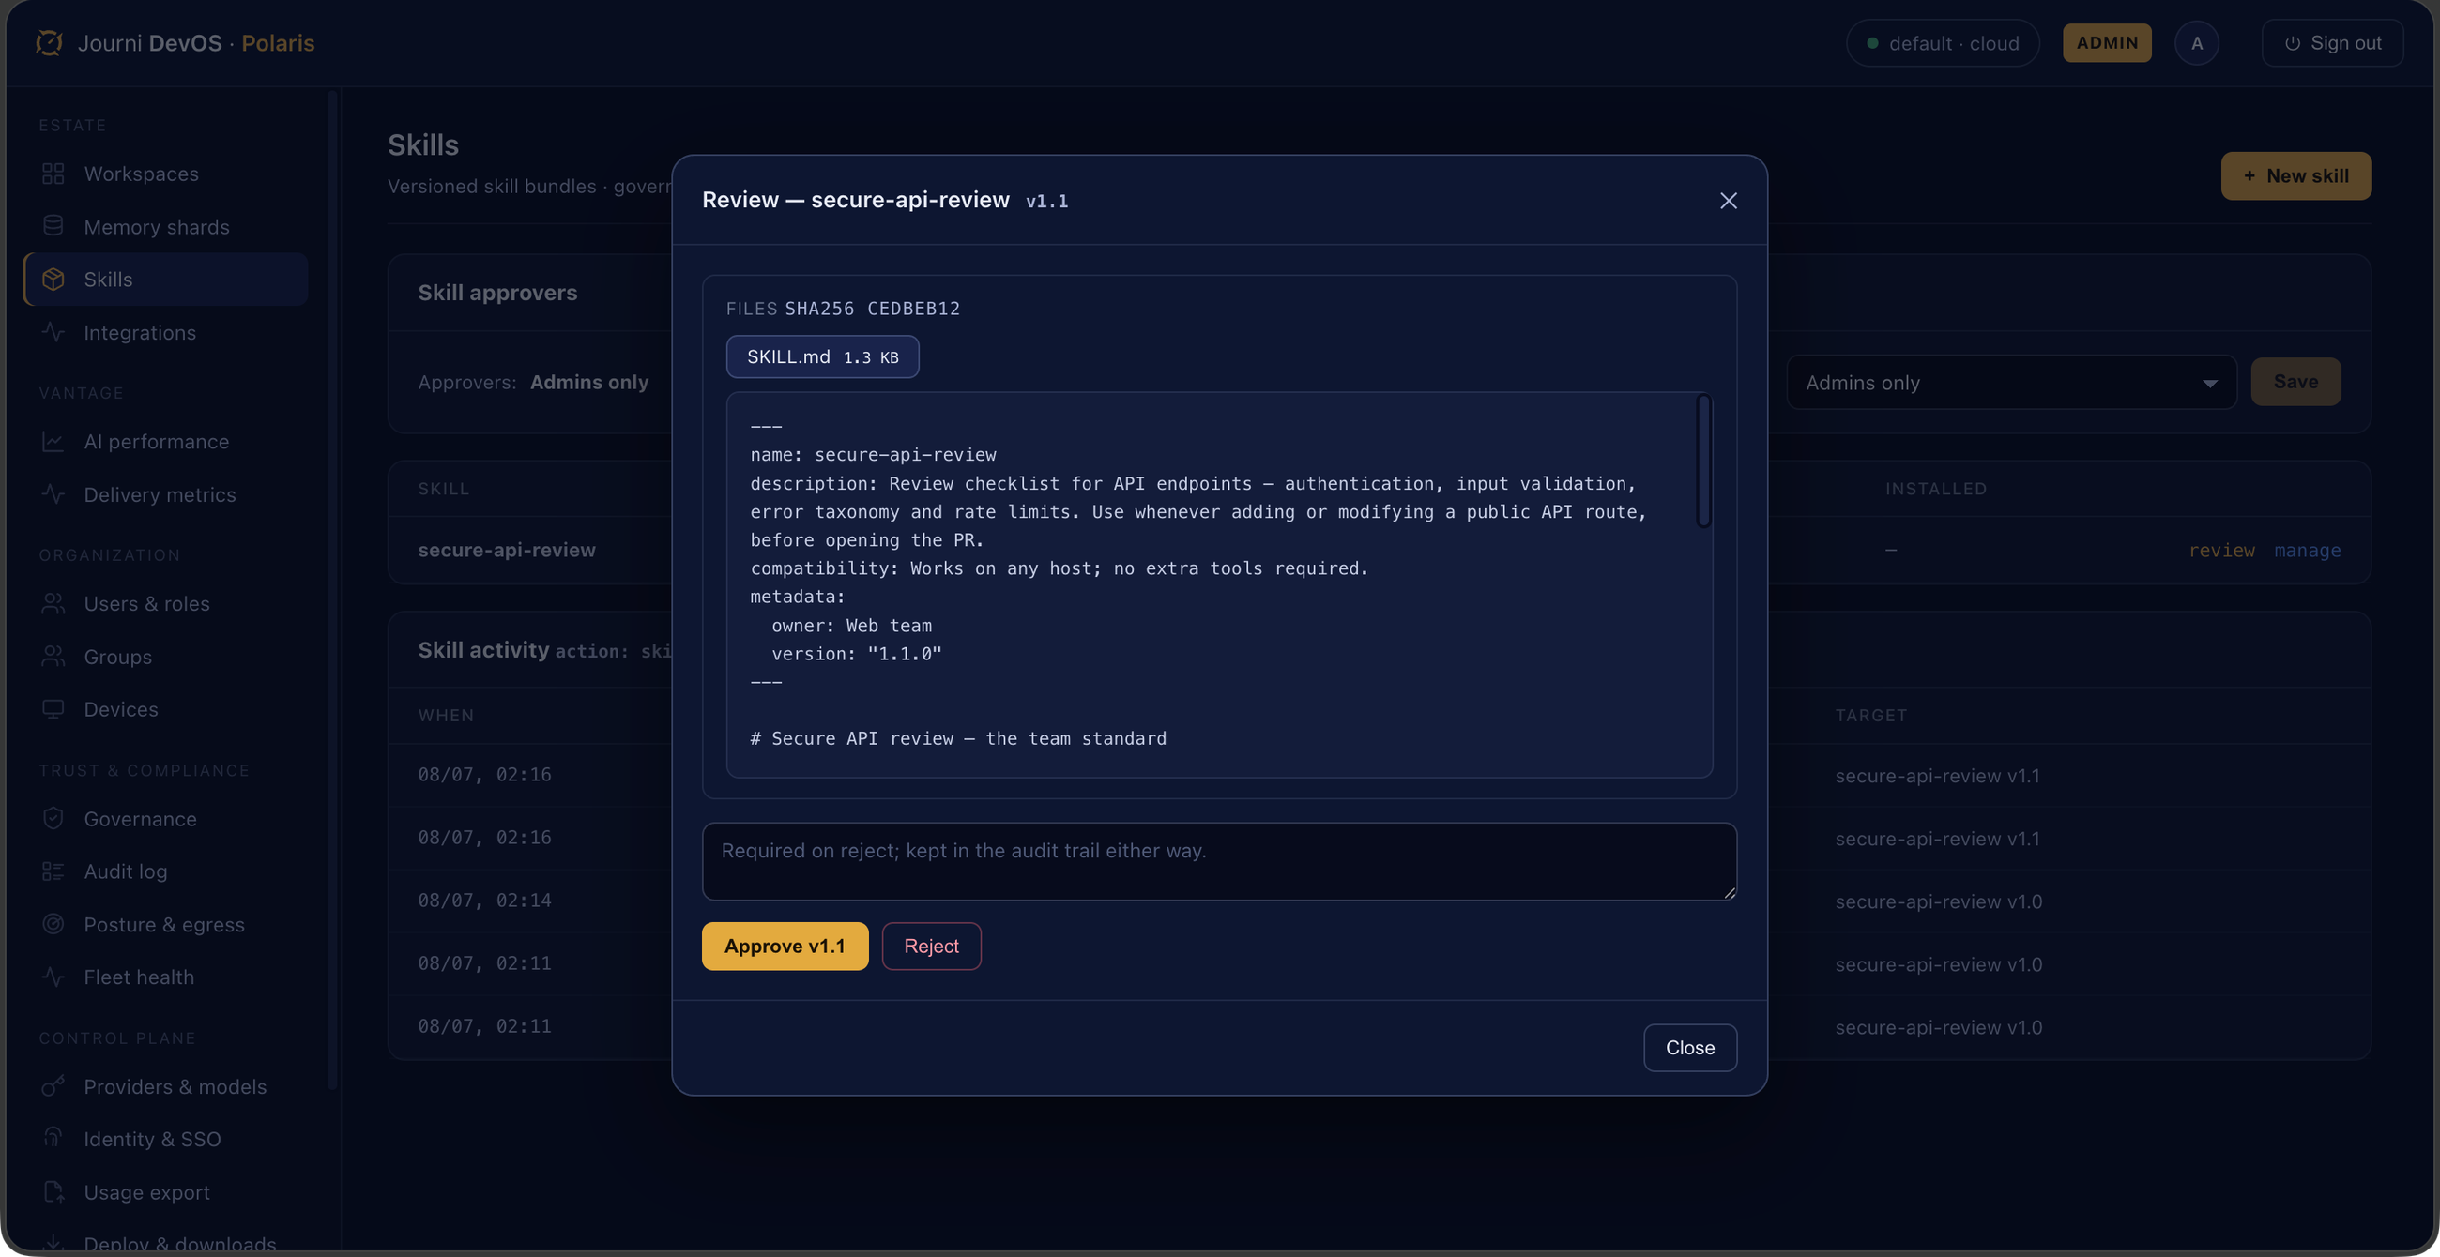The width and height of the screenshot is (2440, 1257).
Task: Click the AI performance chart icon
Action: pos(53,442)
